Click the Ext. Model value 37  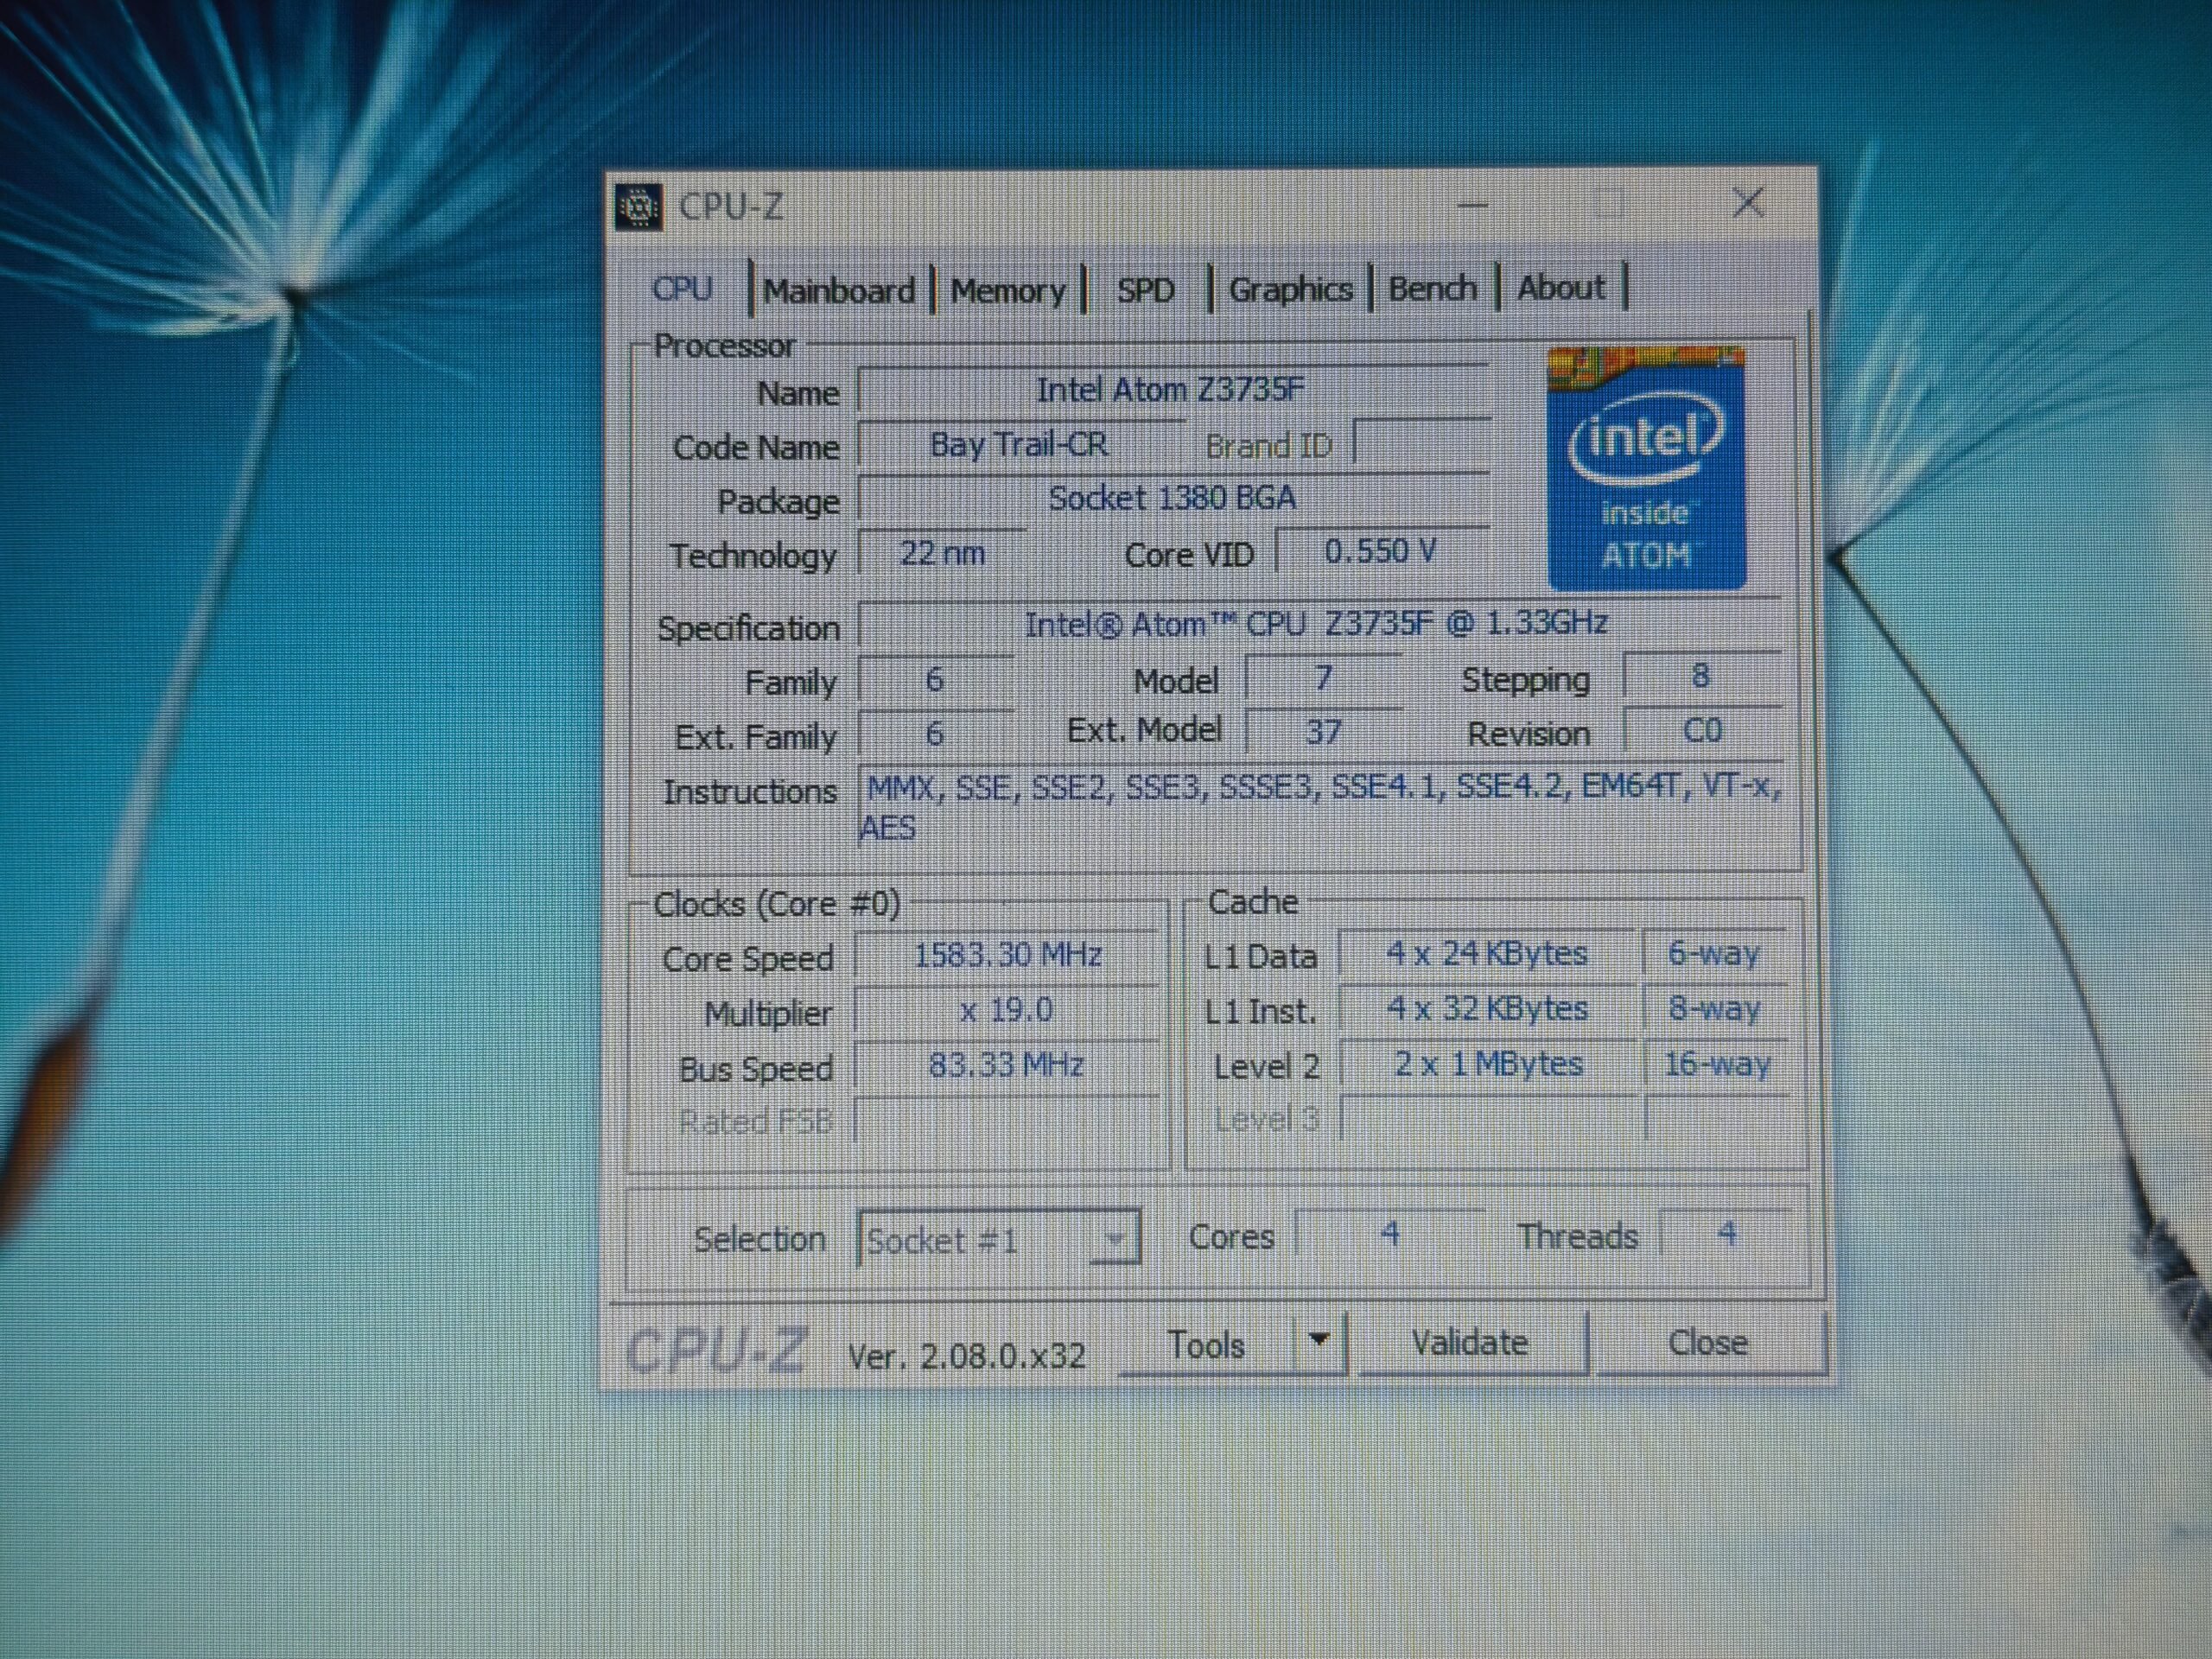[x=1323, y=732]
